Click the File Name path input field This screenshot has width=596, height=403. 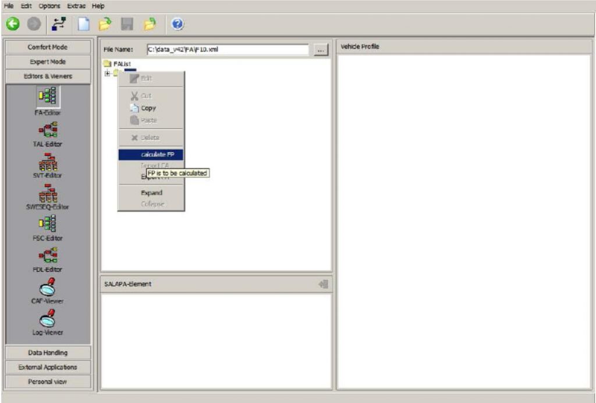227,50
